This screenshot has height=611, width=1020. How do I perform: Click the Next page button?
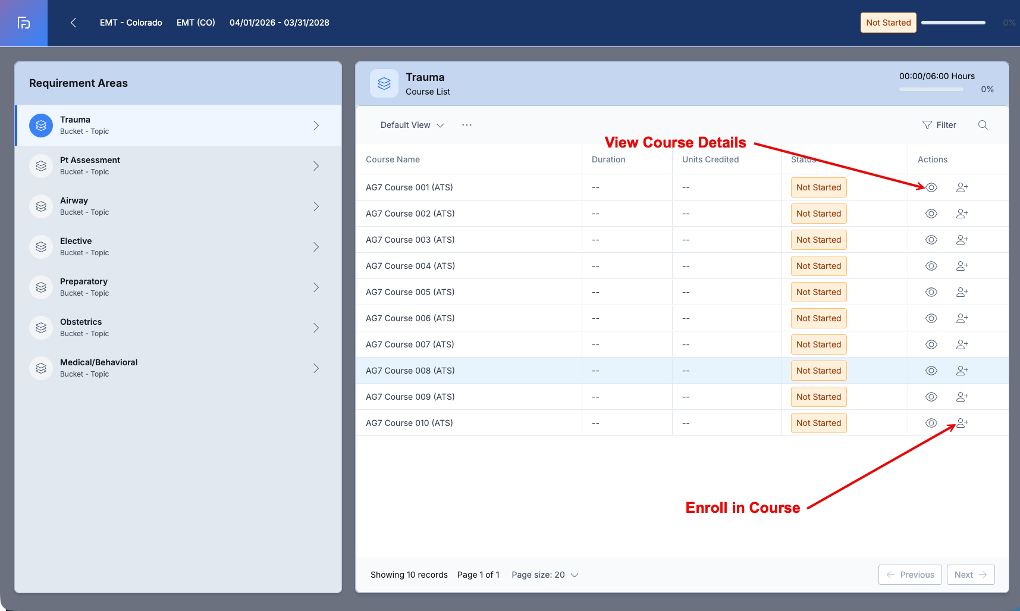click(x=971, y=575)
